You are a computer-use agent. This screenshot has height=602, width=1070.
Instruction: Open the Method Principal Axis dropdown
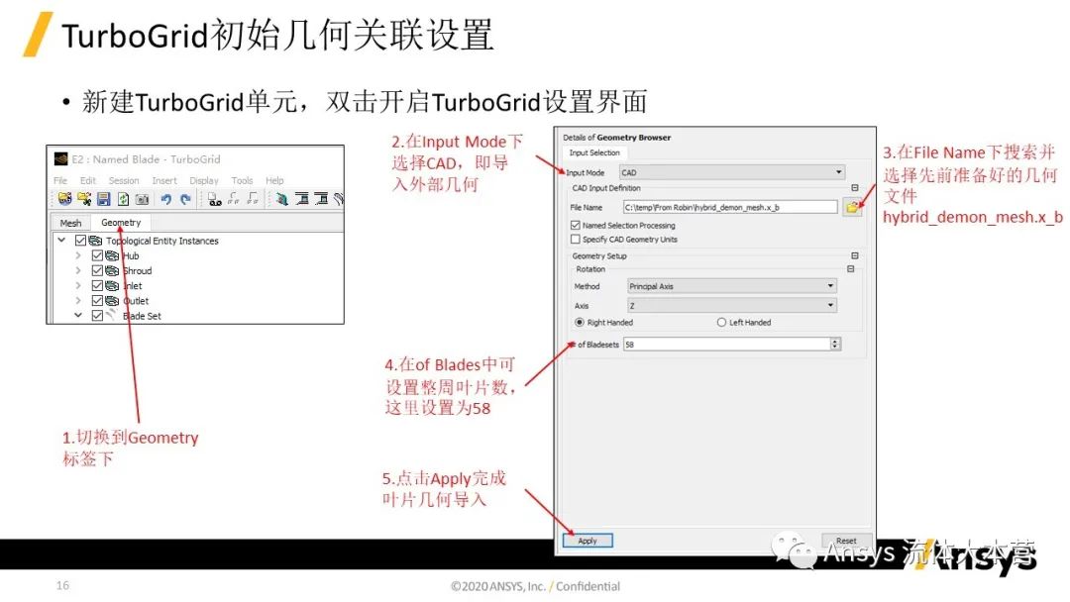tap(731, 286)
